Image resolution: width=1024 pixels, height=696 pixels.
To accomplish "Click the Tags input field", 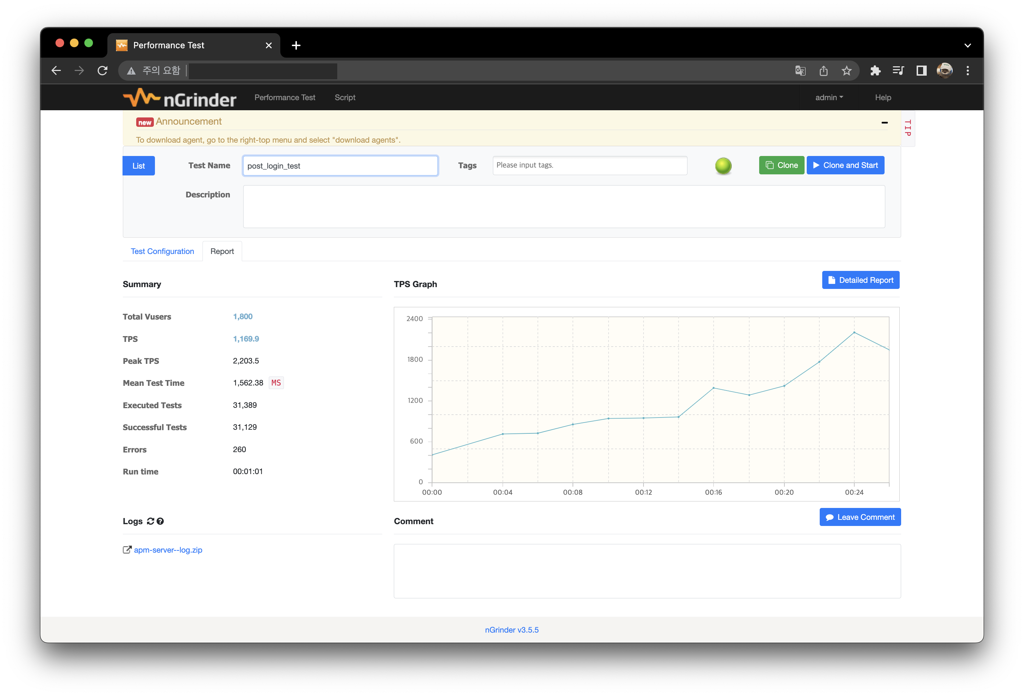I will point(589,165).
